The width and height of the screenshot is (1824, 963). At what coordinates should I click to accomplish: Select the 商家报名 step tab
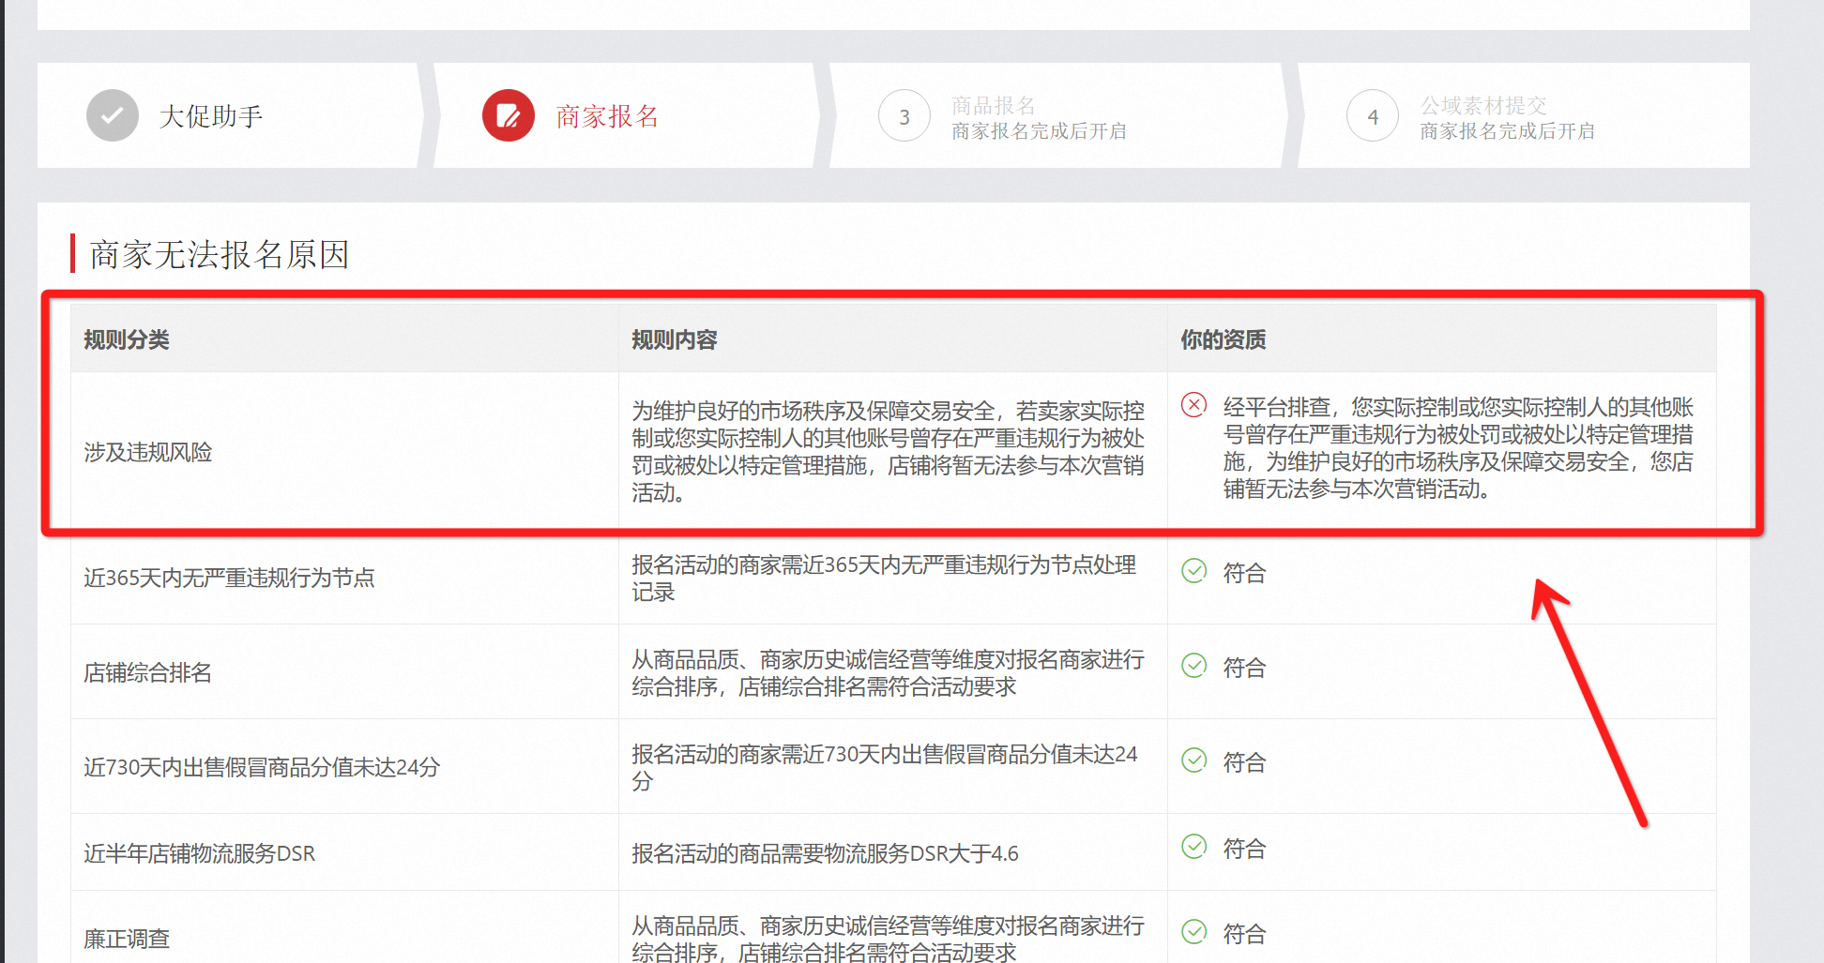pyautogui.click(x=627, y=116)
